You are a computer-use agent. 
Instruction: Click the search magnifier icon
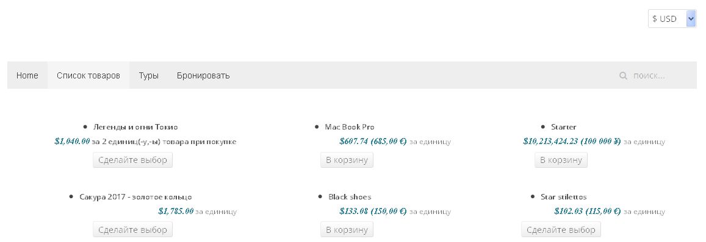coord(623,75)
